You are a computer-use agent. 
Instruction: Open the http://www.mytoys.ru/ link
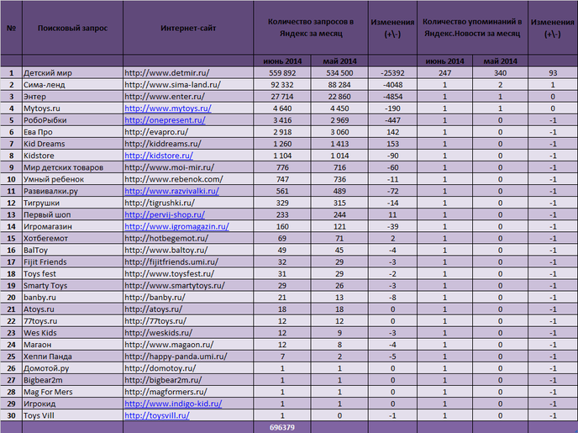coord(168,108)
